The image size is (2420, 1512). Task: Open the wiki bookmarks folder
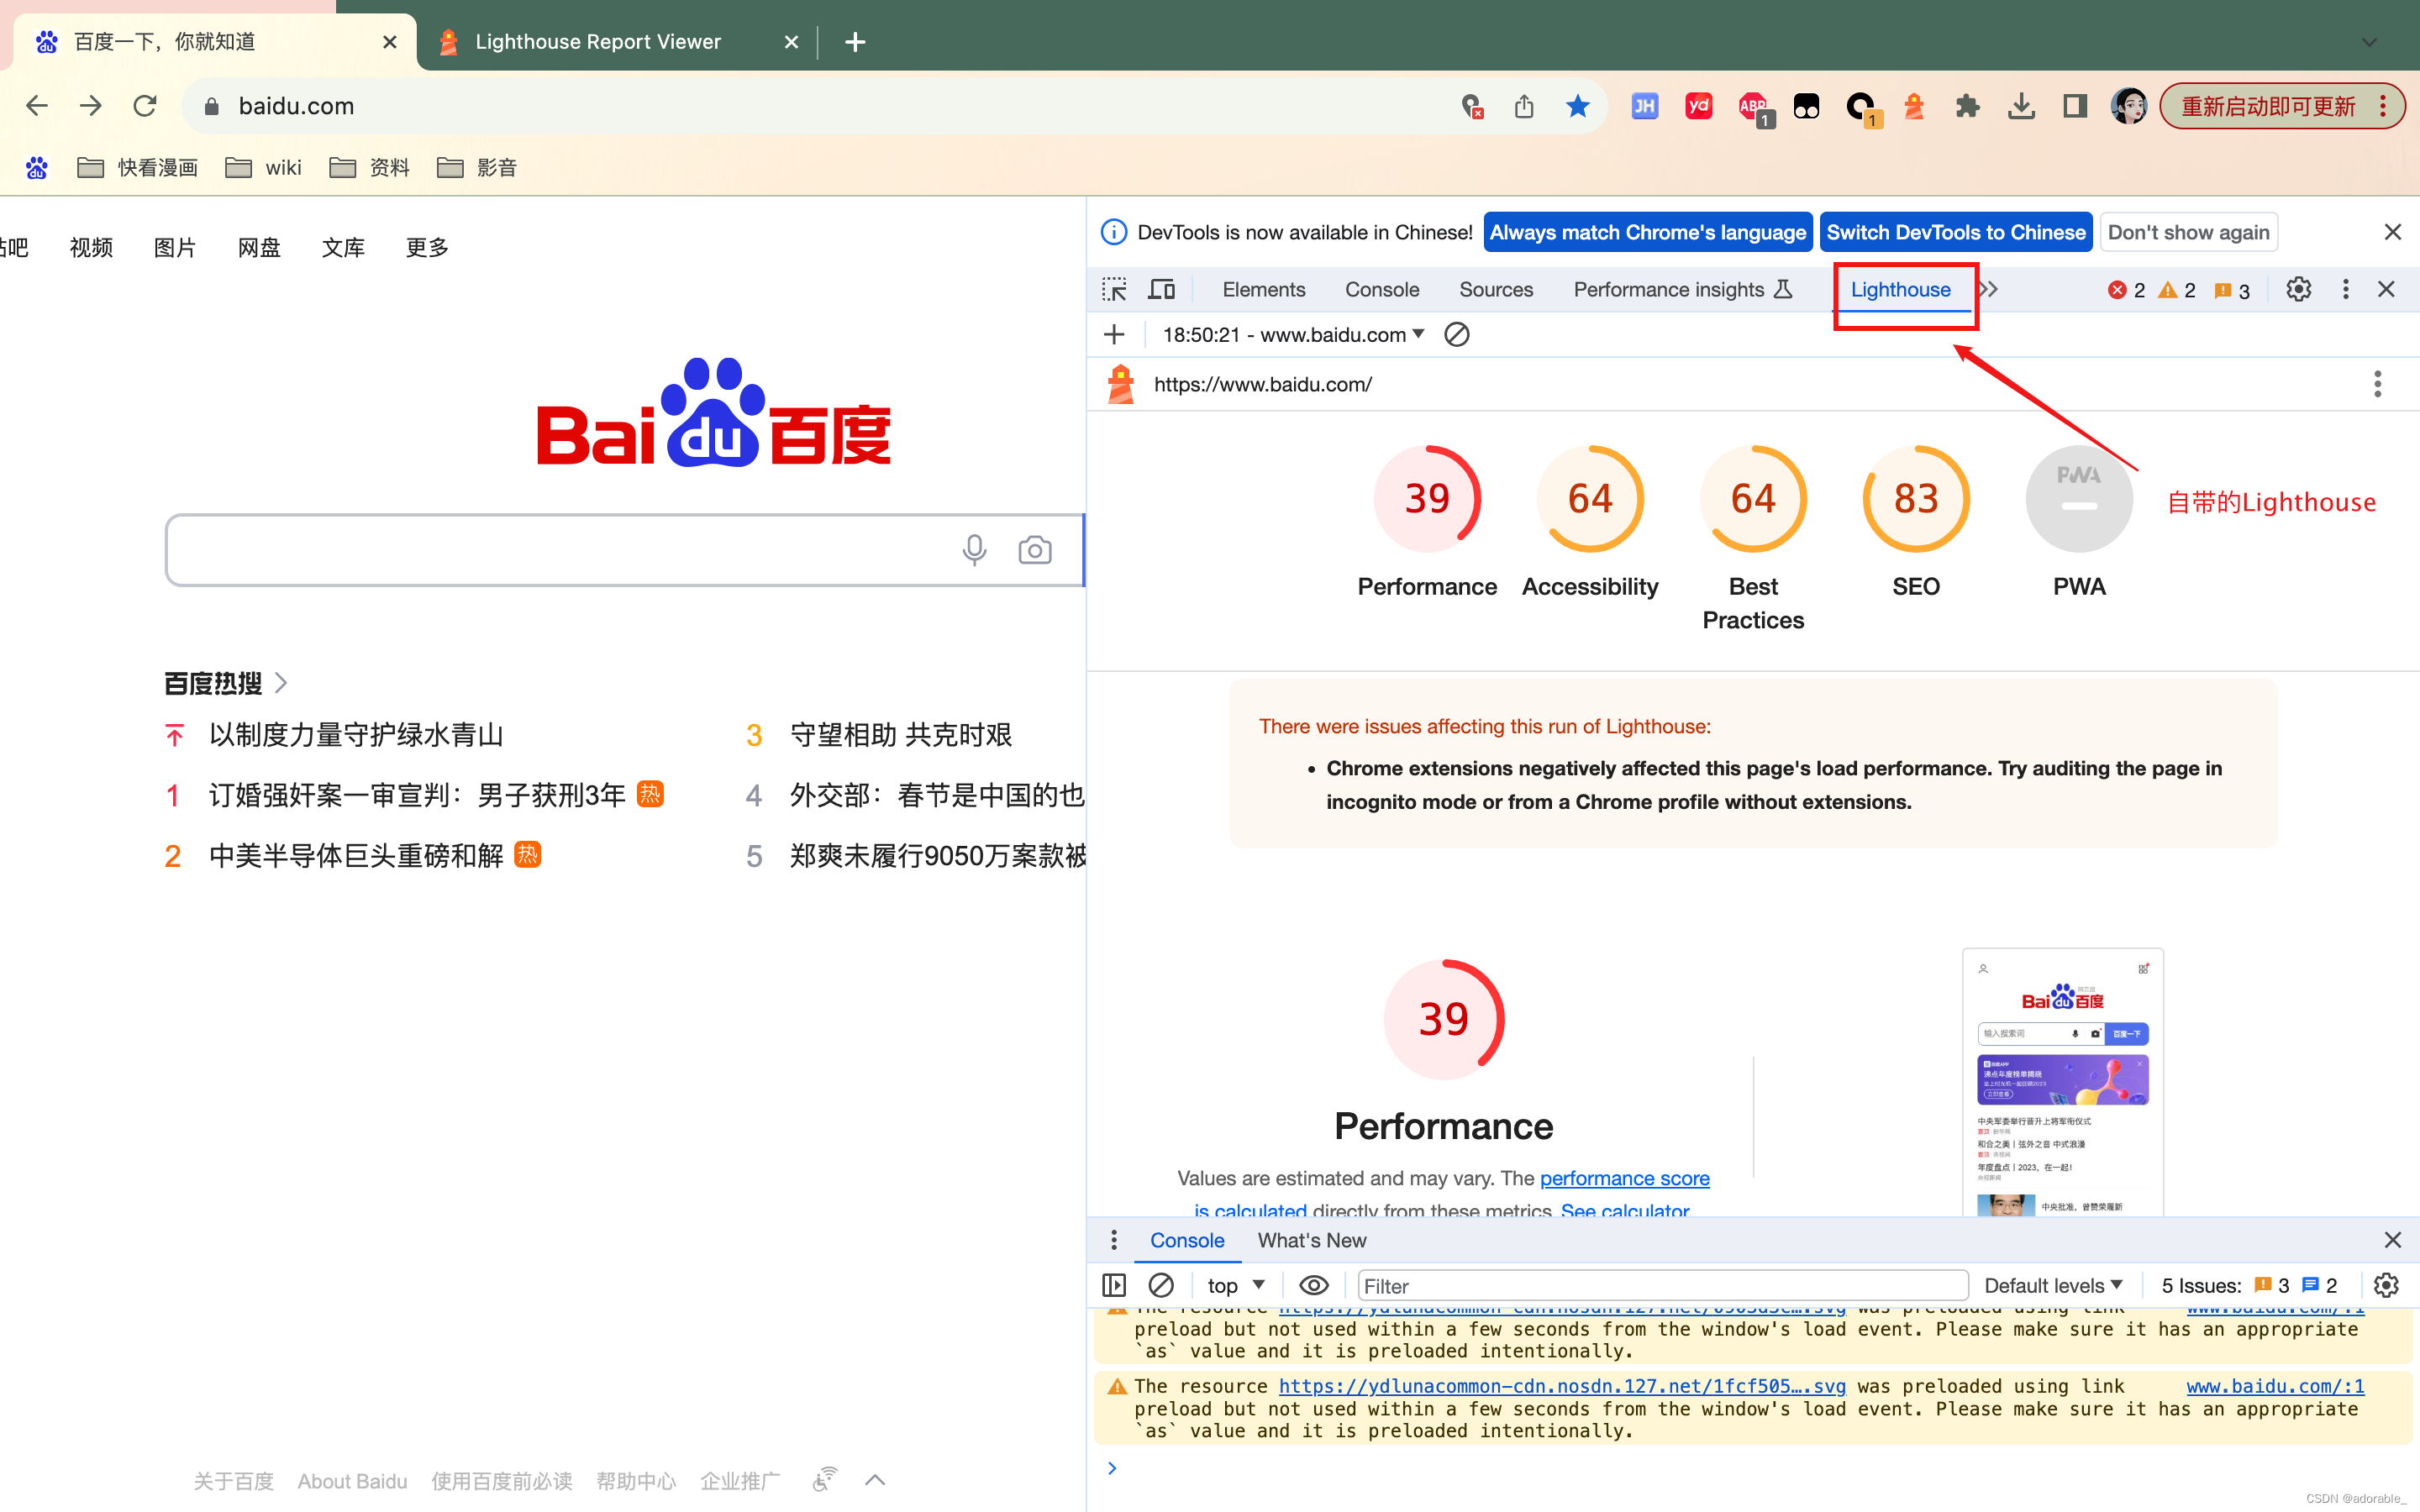coord(264,167)
